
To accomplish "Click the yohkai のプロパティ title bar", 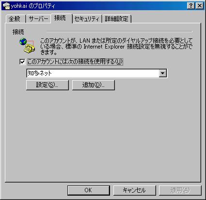I will point(97,6).
